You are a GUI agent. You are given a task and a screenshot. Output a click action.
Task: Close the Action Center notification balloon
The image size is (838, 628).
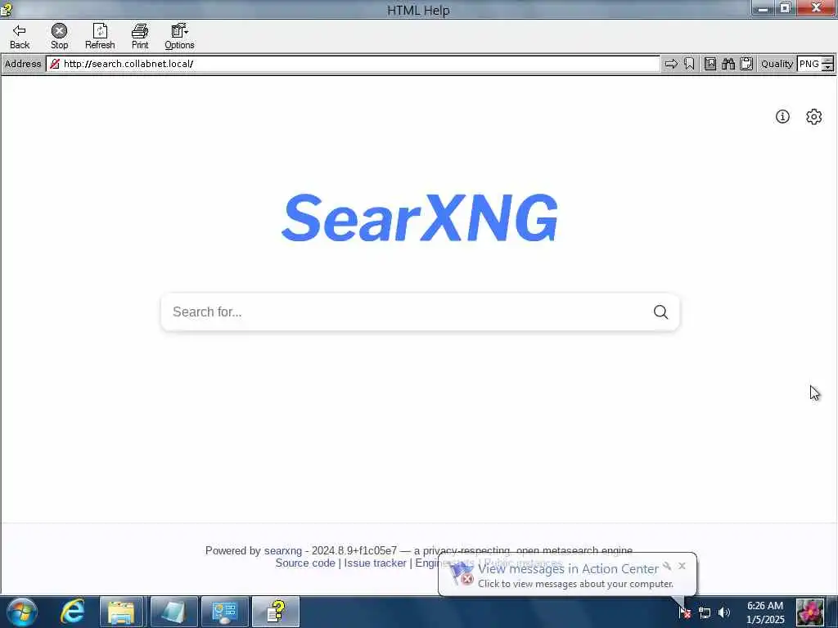tap(682, 566)
